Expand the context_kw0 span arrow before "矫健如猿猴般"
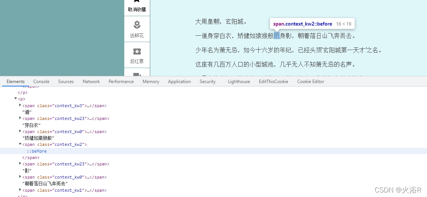The image size is (427, 197). [20, 131]
